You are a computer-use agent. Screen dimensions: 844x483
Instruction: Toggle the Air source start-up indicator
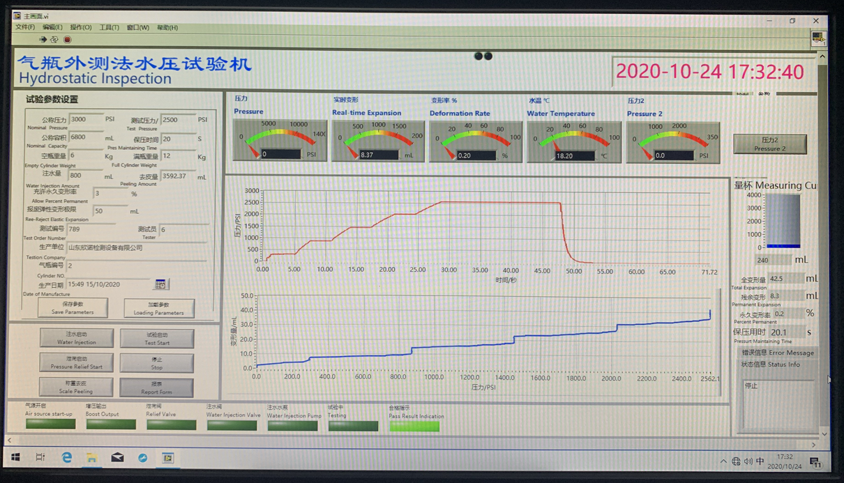pos(50,424)
